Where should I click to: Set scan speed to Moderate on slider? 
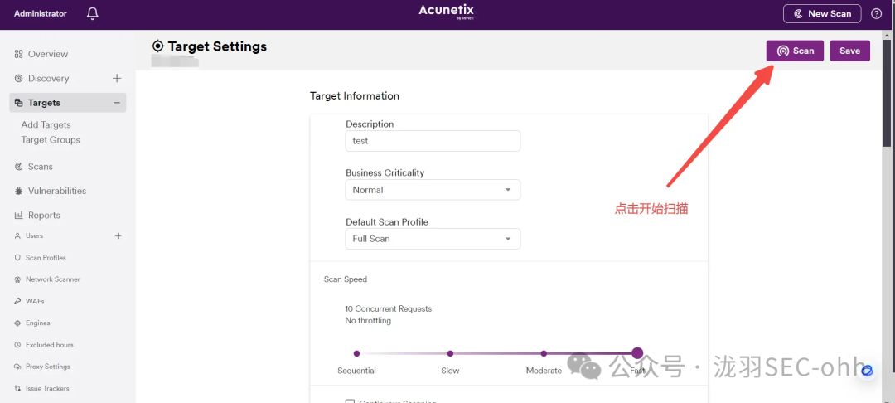coord(544,353)
